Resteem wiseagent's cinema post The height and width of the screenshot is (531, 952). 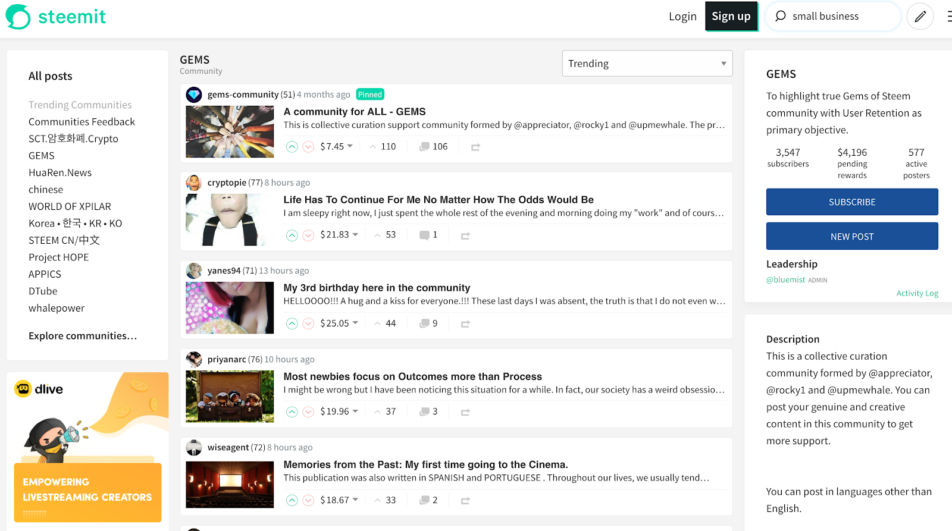pyautogui.click(x=465, y=501)
